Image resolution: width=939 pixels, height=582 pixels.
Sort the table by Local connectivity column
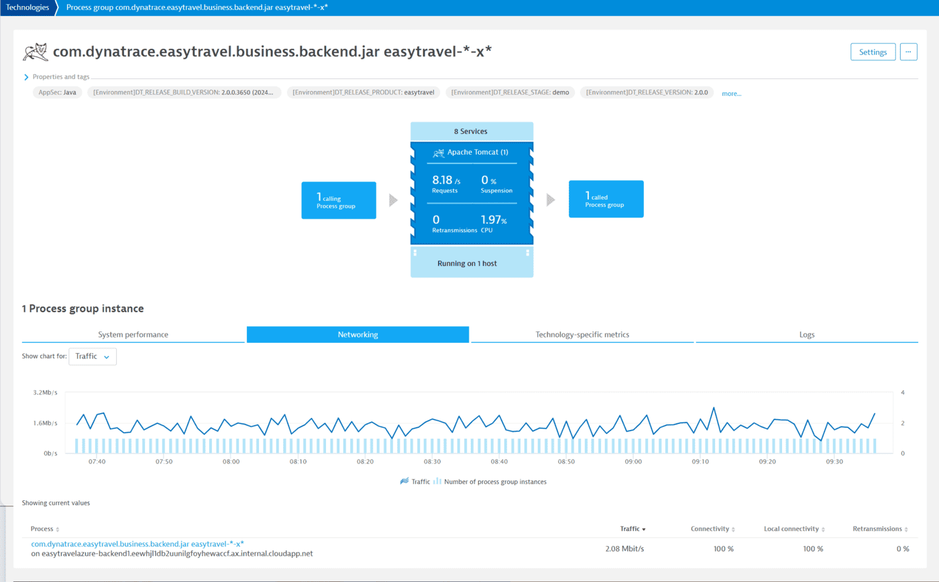click(794, 529)
